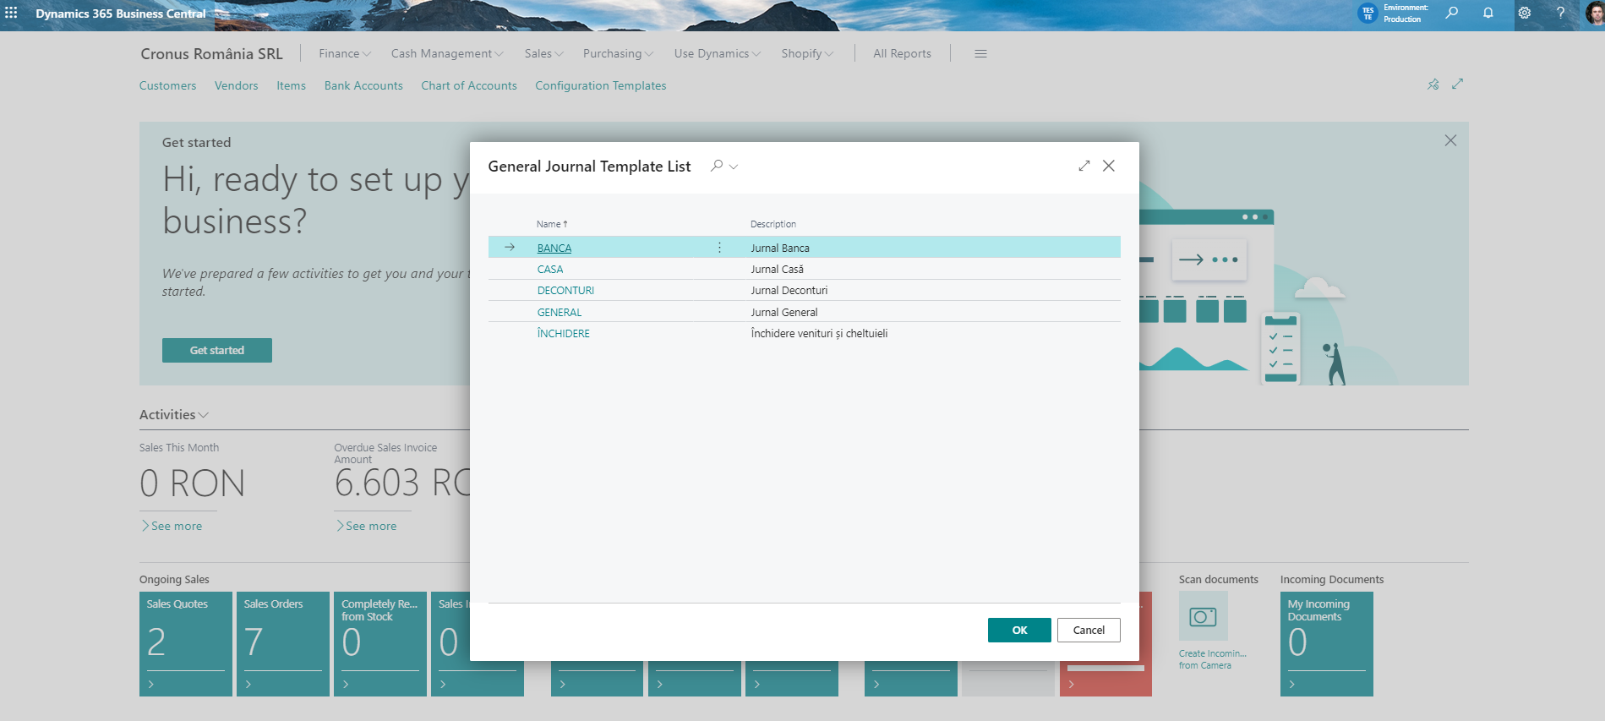
Task: See more under Overdue Sales Invoice Amount
Action: tap(367, 526)
